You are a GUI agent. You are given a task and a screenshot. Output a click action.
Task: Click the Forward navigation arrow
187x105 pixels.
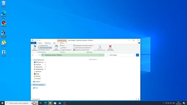click(x=36, y=55)
